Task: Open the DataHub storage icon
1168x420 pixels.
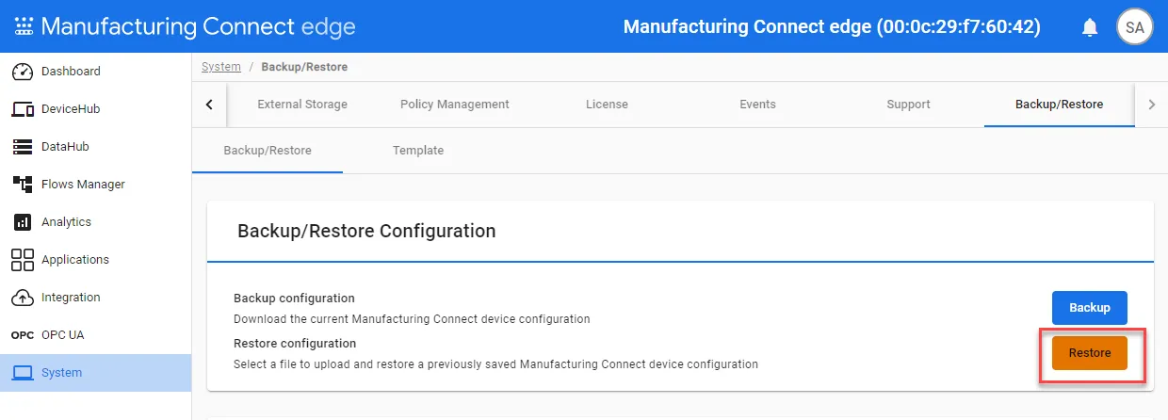Action: (23, 147)
